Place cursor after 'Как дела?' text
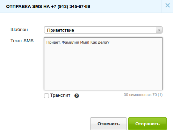 click(110, 42)
